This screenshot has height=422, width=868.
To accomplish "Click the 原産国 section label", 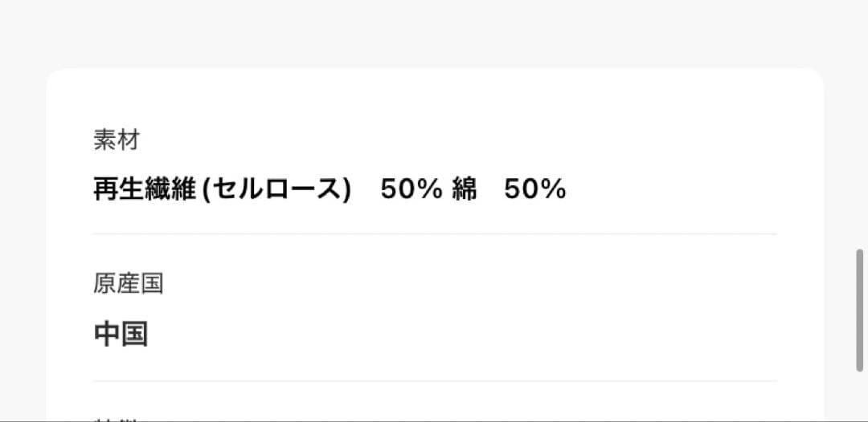I will 129,284.
